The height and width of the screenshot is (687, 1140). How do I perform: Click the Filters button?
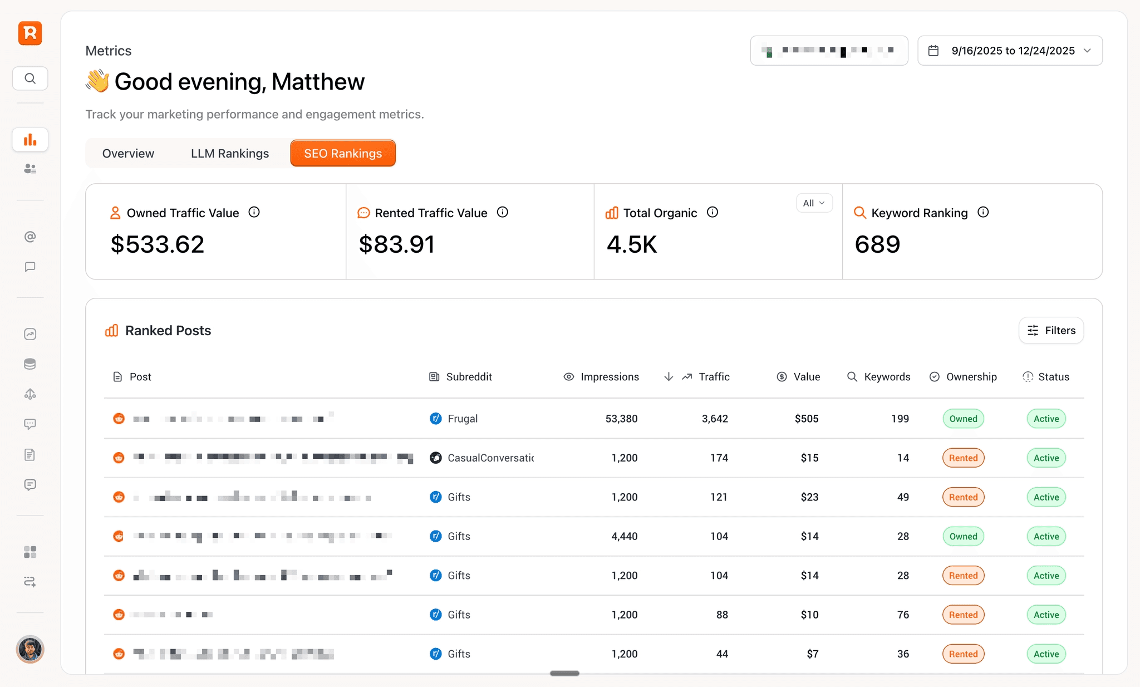(x=1051, y=331)
